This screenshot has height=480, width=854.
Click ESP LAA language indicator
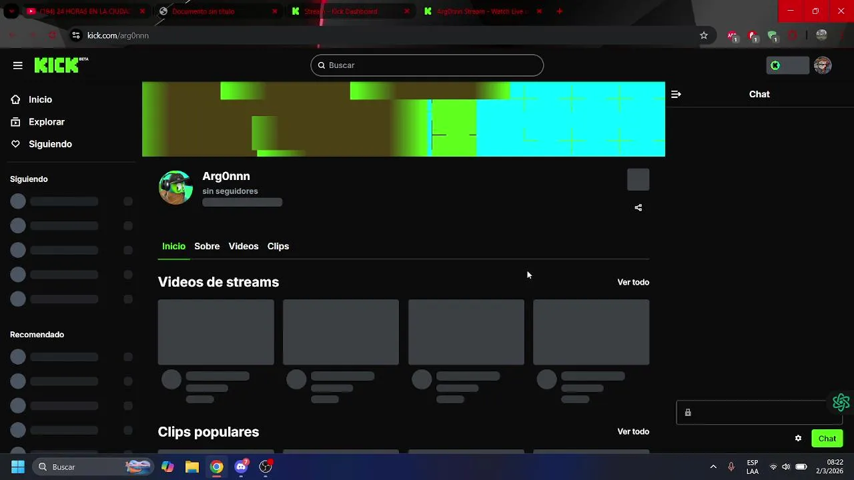(753, 467)
